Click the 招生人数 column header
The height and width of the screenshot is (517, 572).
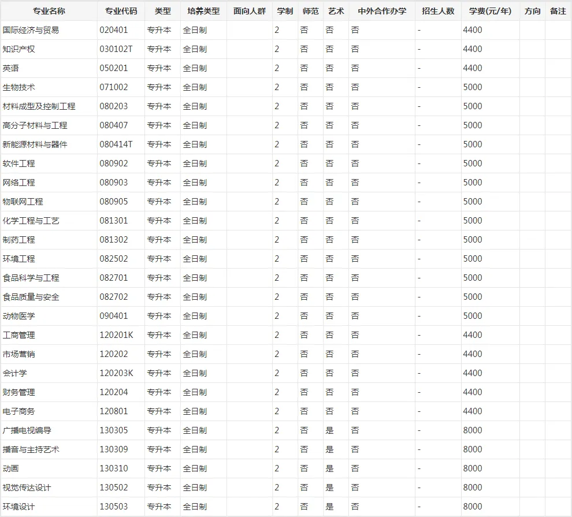click(x=438, y=11)
